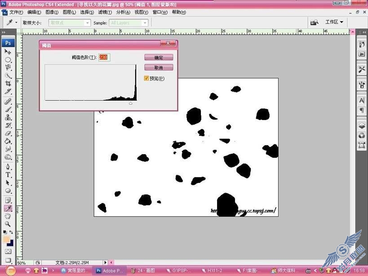This screenshot has height=276, width=368.
Task: Expand the 工作区 workspace menu
Action: tap(334, 22)
